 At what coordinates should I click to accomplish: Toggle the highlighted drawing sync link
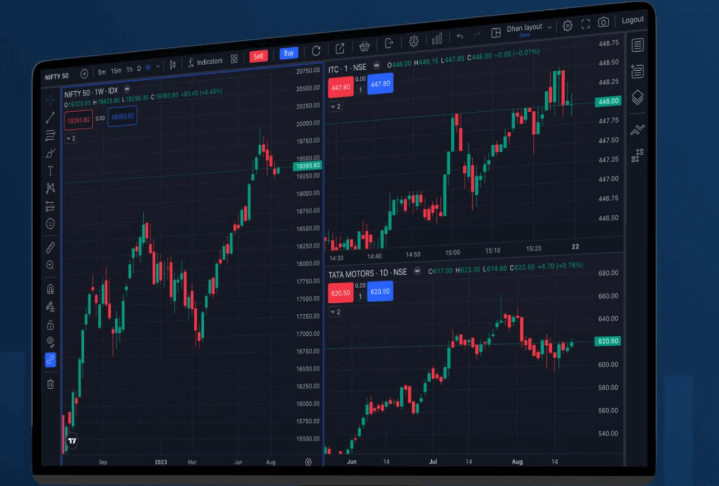click(51, 359)
